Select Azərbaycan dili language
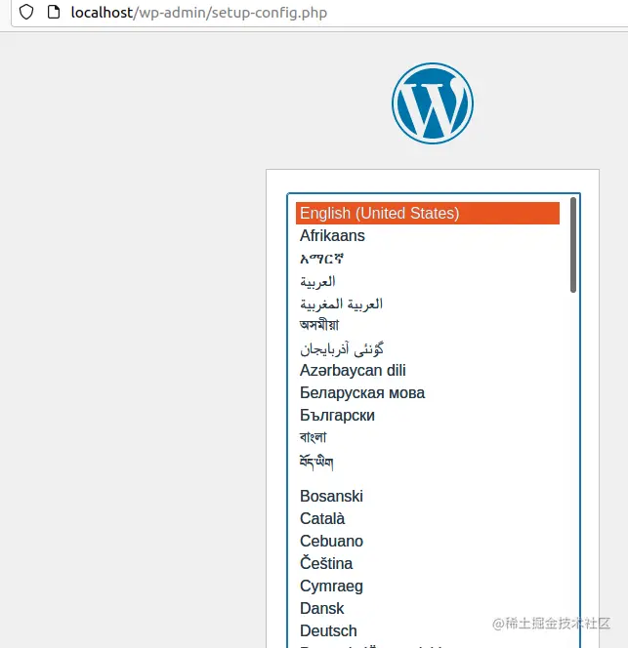The height and width of the screenshot is (648, 628). [x=428, y=370]
